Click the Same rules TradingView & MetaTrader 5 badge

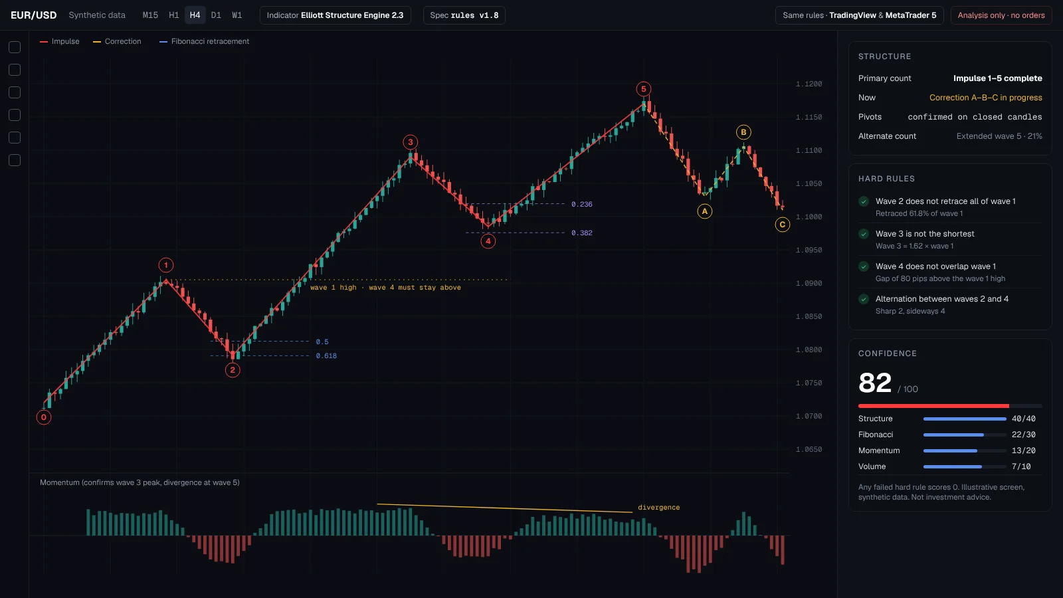pos(860,15)
